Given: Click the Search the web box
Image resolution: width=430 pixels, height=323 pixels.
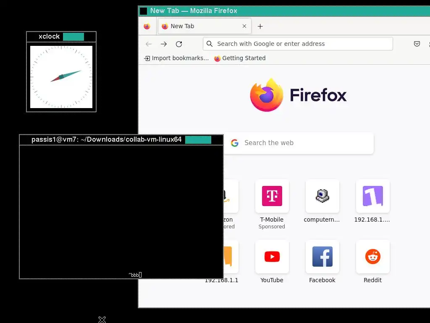Looking at the screenshot, I should (299, 143).
